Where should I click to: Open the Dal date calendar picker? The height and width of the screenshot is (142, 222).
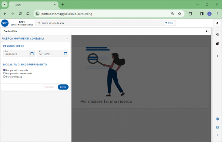tap(32, 54)
